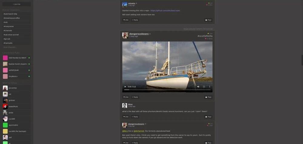Enter fullscreen mode on the video
303x144 pixels.
[204, 87]
